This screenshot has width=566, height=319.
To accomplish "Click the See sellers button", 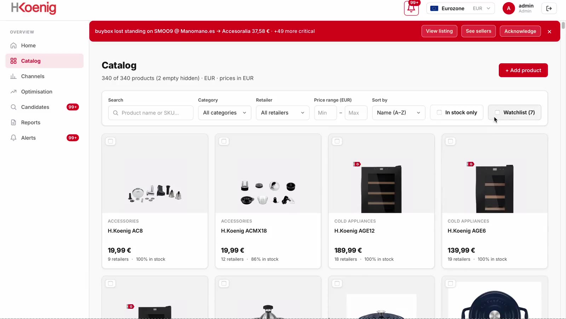I will pyautogui.click(x=479, y=31).
